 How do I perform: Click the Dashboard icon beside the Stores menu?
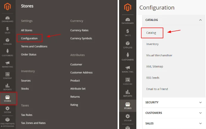[8, 18]
